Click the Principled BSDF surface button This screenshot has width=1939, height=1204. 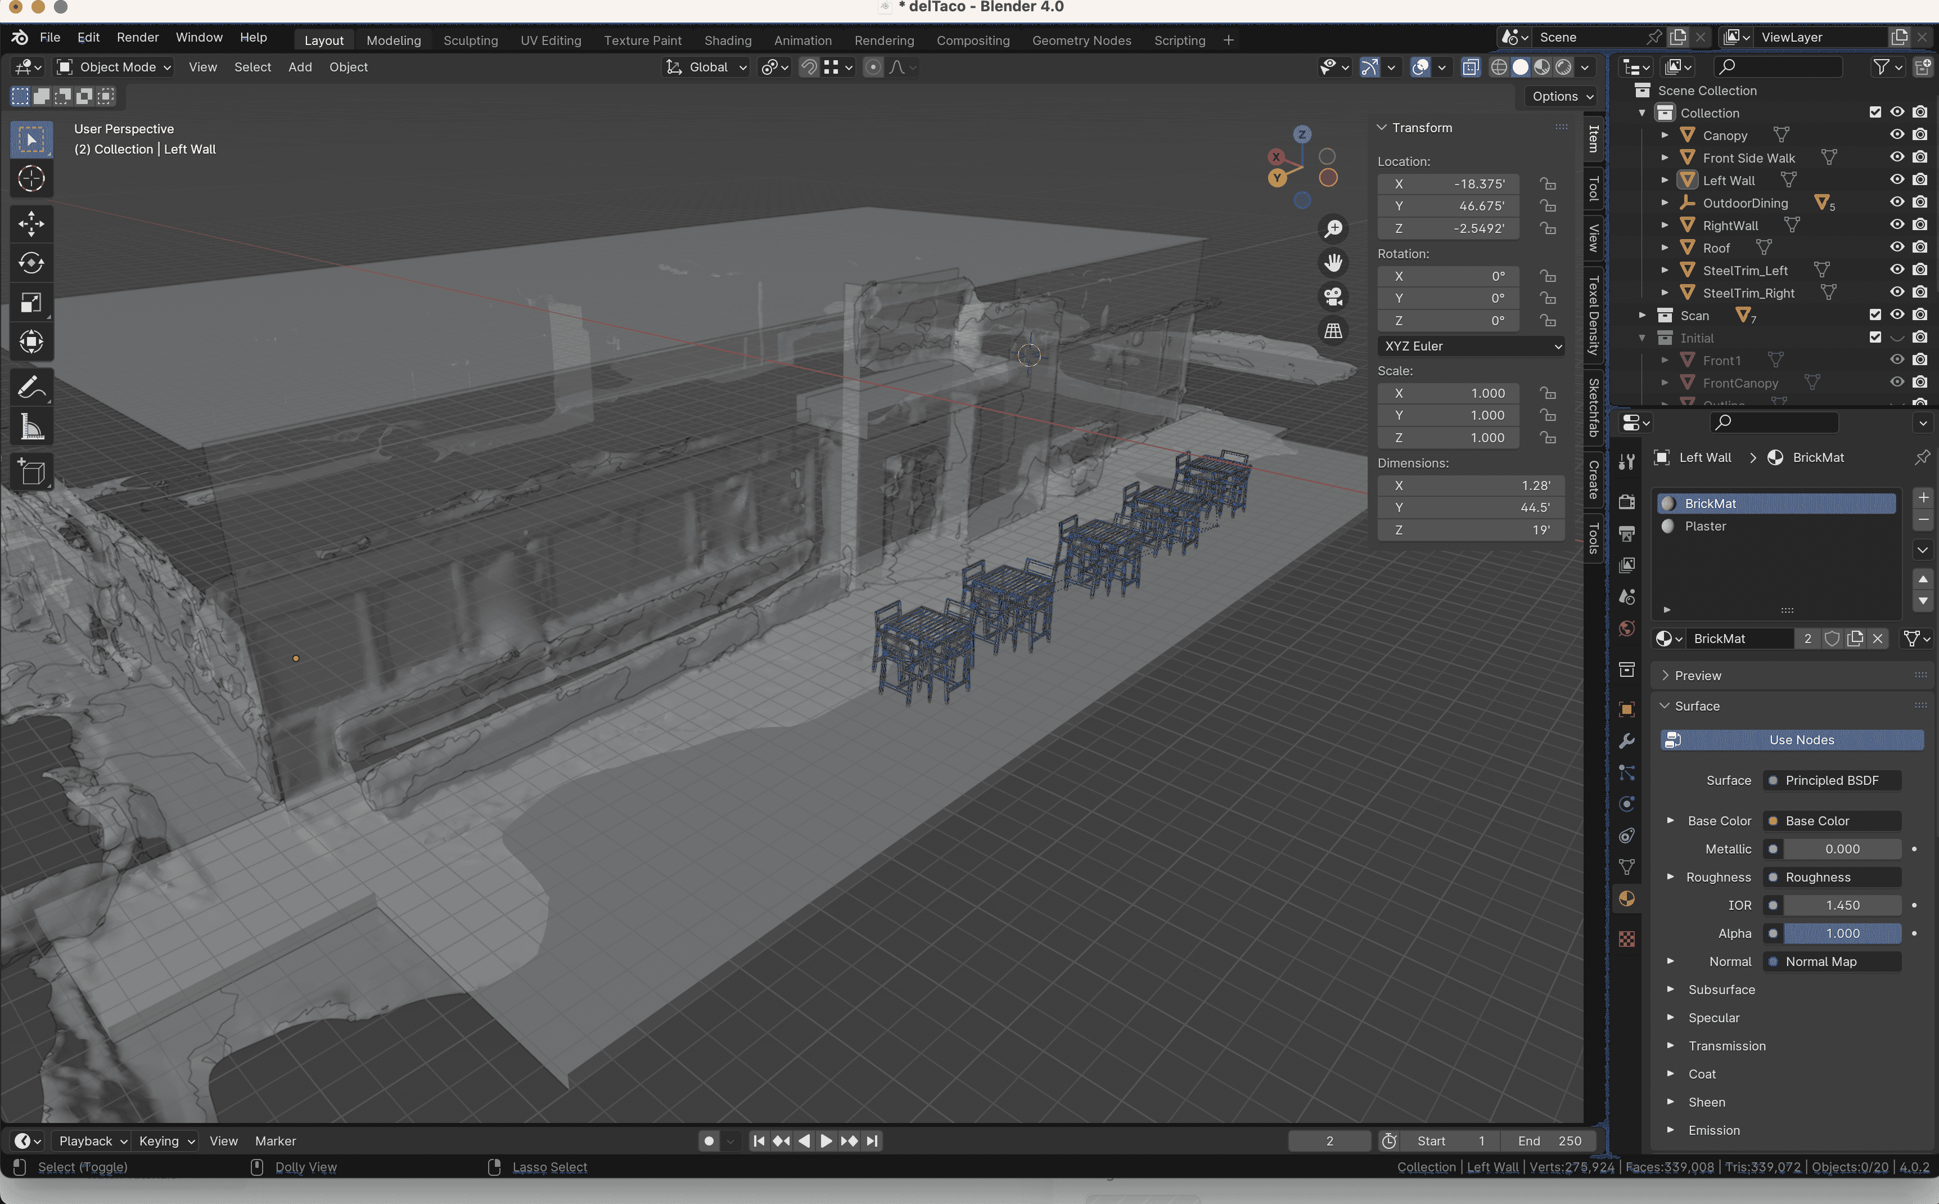[x=1832, y=780]
